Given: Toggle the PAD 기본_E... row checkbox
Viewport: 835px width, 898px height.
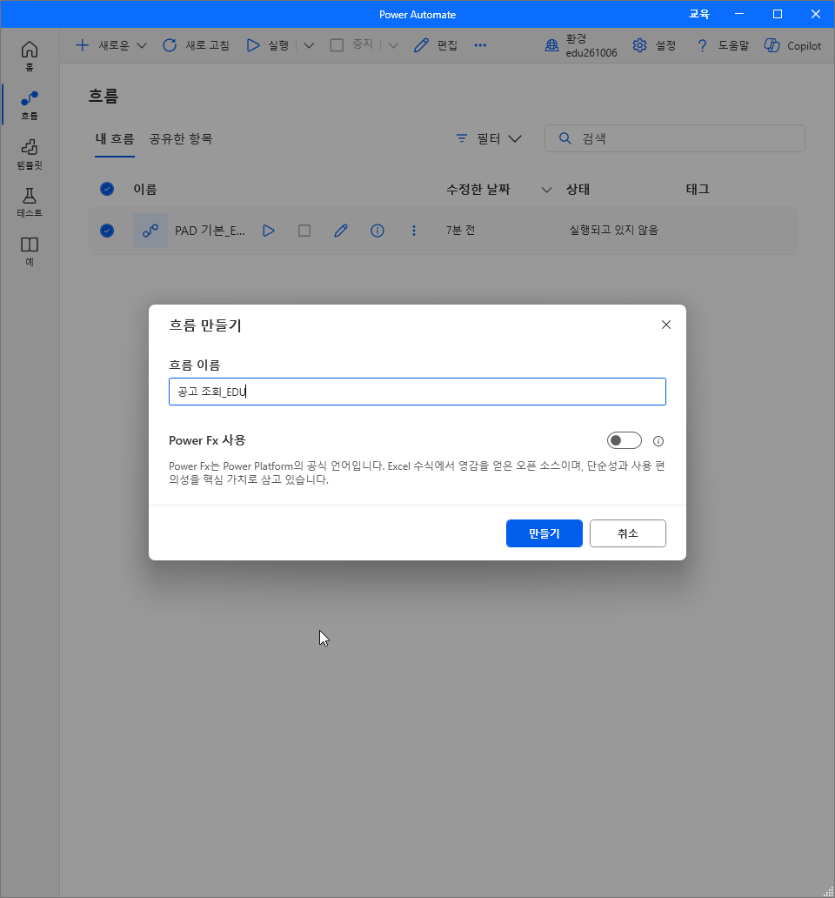Looking at the screenshot, I should click(107, 231).
